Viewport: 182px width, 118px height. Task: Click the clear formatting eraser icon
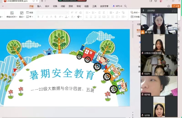tap(81, 12)
